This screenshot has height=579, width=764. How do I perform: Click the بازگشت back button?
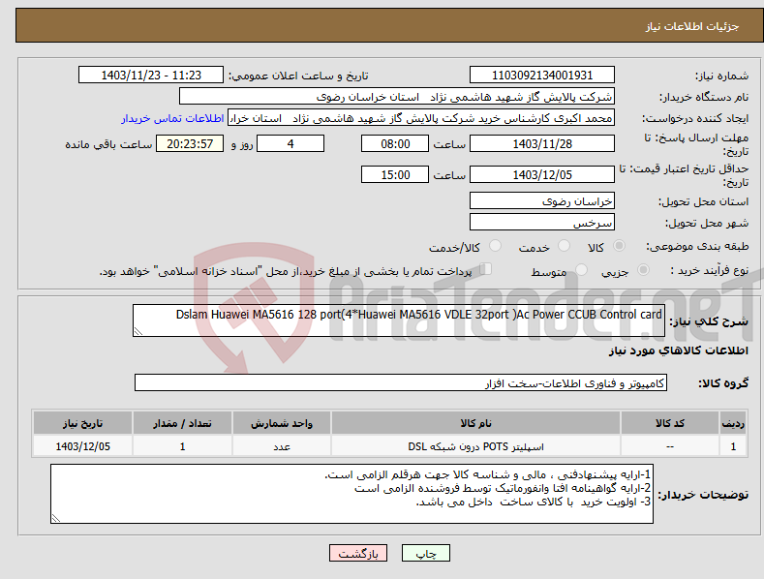[358, 553]
